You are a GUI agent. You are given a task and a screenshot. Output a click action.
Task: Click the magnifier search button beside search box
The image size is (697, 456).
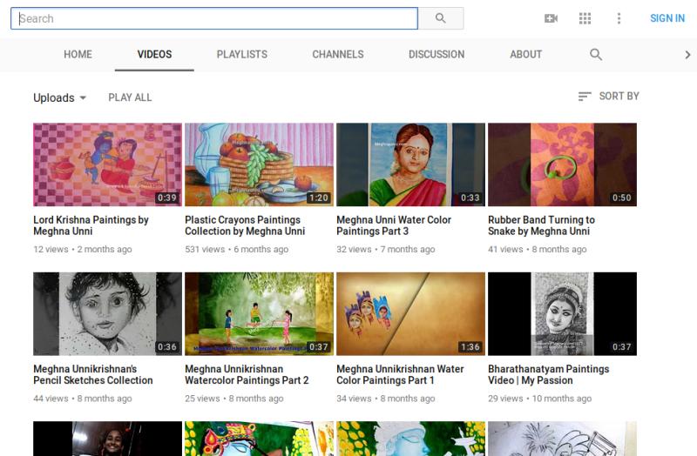[440, 18]
